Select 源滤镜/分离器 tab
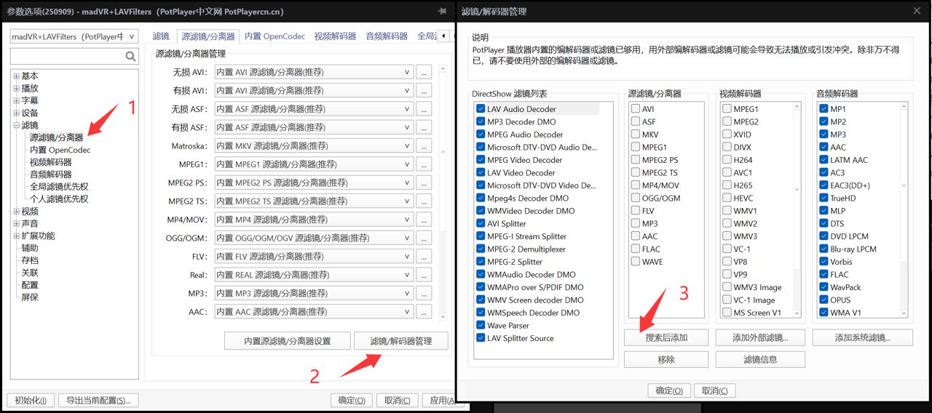This screenshot has width=932, height=413. [x=208, y=36]
